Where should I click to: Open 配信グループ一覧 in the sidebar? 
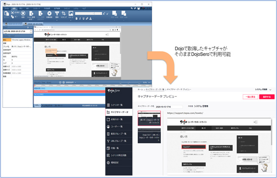point(119,134)
